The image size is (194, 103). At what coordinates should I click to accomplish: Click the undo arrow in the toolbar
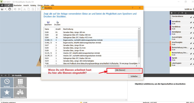pyautogui.click(x=15, y=9)
